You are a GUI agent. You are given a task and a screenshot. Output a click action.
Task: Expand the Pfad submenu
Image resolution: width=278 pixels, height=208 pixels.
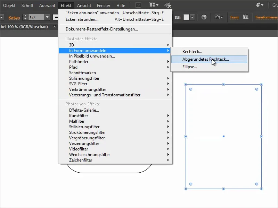[115, 67]
